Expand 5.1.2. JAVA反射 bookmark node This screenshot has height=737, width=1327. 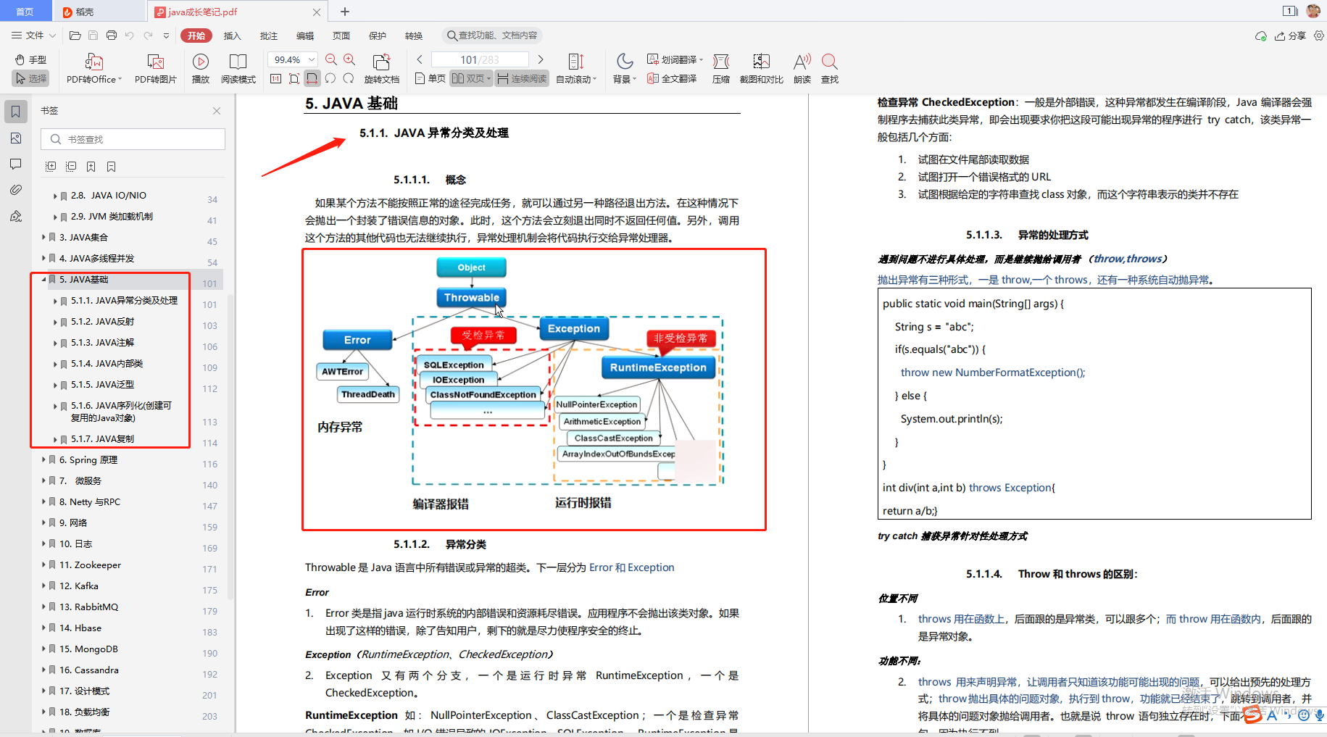(x=55, y=322)
